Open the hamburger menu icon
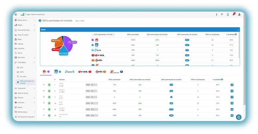 pyautogui.click(x=16, y=15)
